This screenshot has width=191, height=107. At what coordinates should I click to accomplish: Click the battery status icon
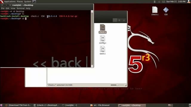[x=155, y=1]
